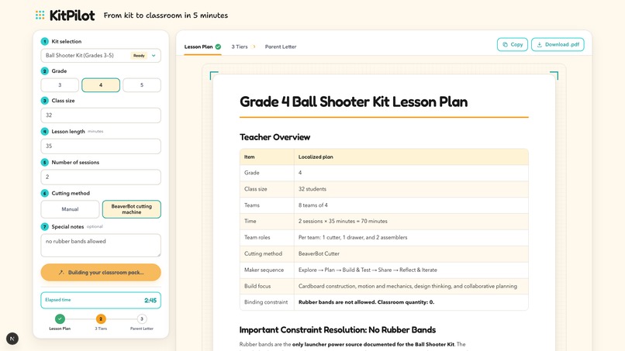Screen dimensions: 625x351
Task: Click step 6 Cutting method badge
Action: 45,193
